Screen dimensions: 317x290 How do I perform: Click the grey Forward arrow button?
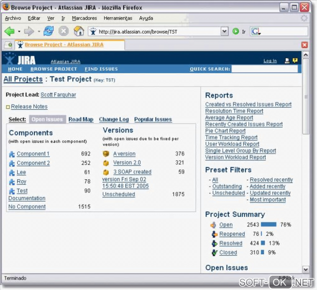29,31
